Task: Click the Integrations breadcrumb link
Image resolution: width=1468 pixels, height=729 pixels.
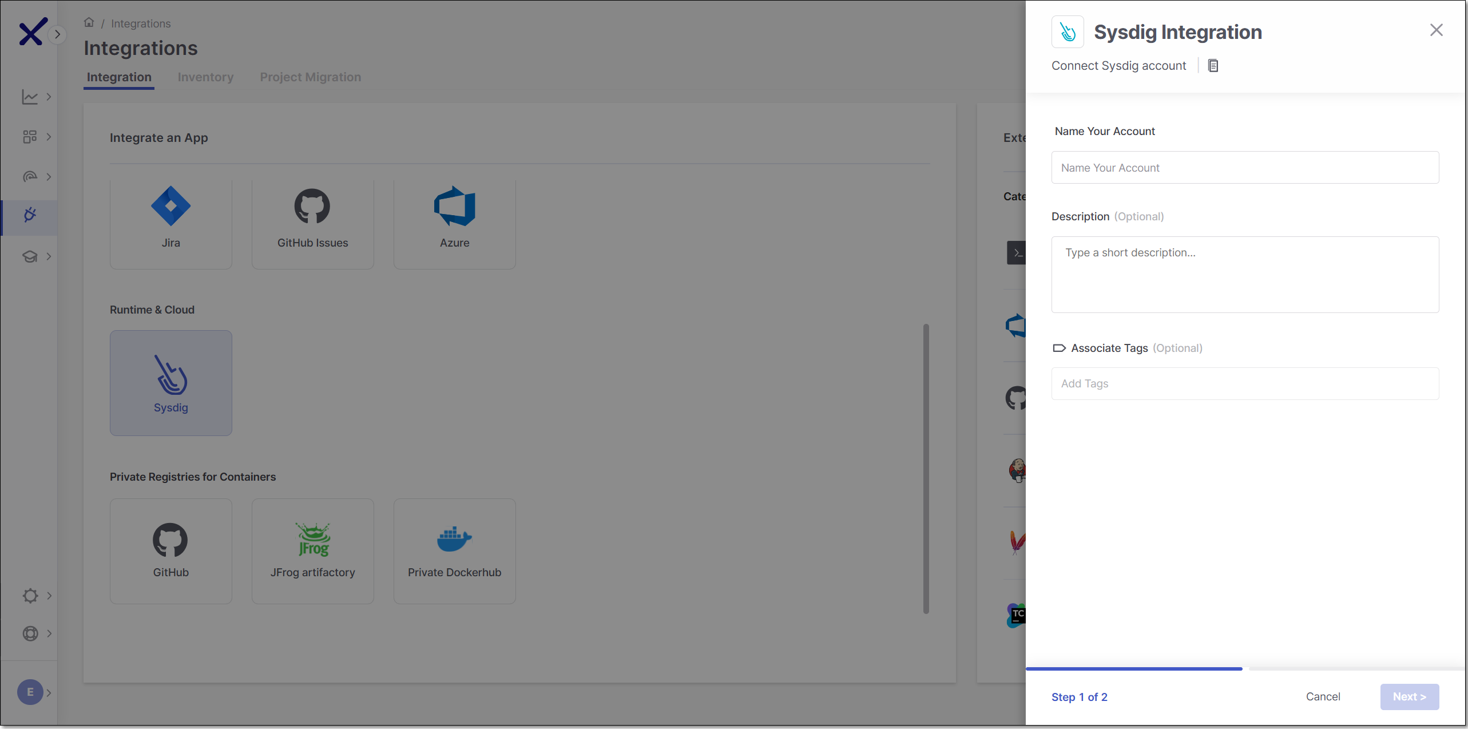Action: pos(141,23)
